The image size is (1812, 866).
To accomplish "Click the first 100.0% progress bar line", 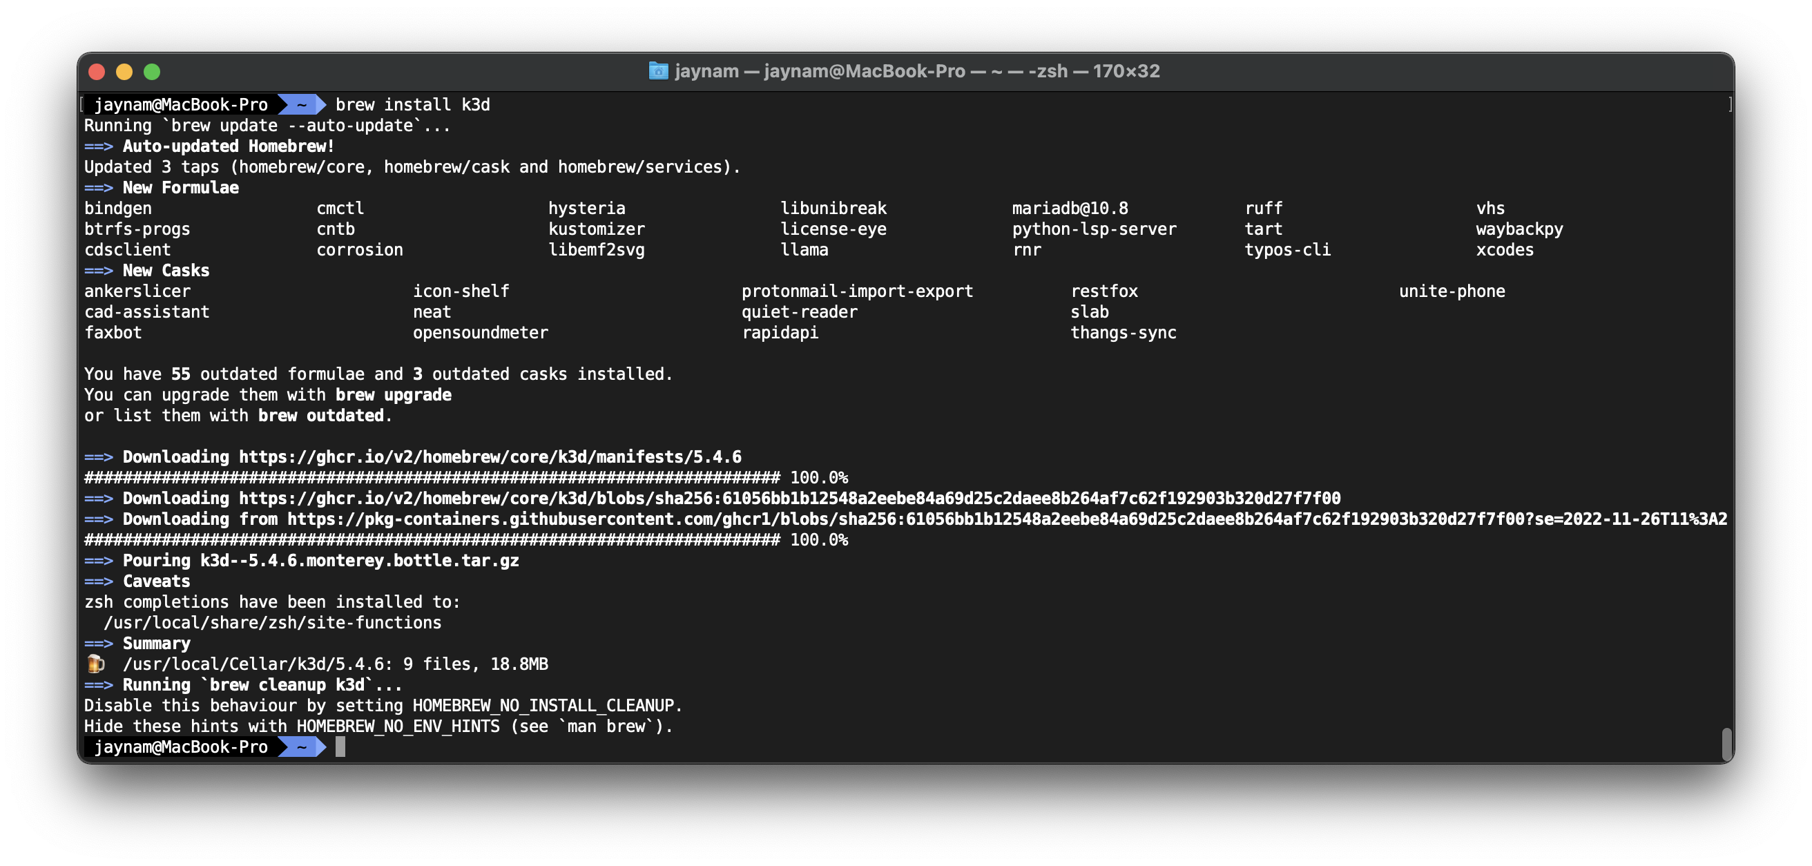I will pos(465,478).
